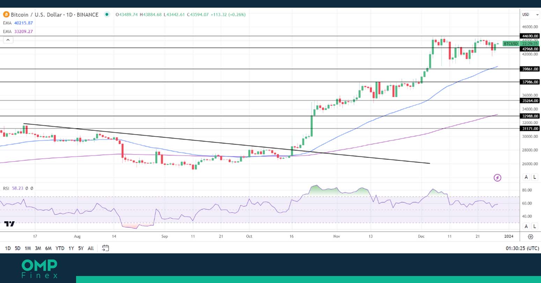Select the EMA 33209.27 indicator legend

(x=18, y=31)
